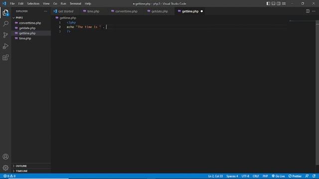Image resolution: width=319 pixels, height=179 pixels.
Task: Customize layout icon in title bar
Action: [x=284, y=3]
